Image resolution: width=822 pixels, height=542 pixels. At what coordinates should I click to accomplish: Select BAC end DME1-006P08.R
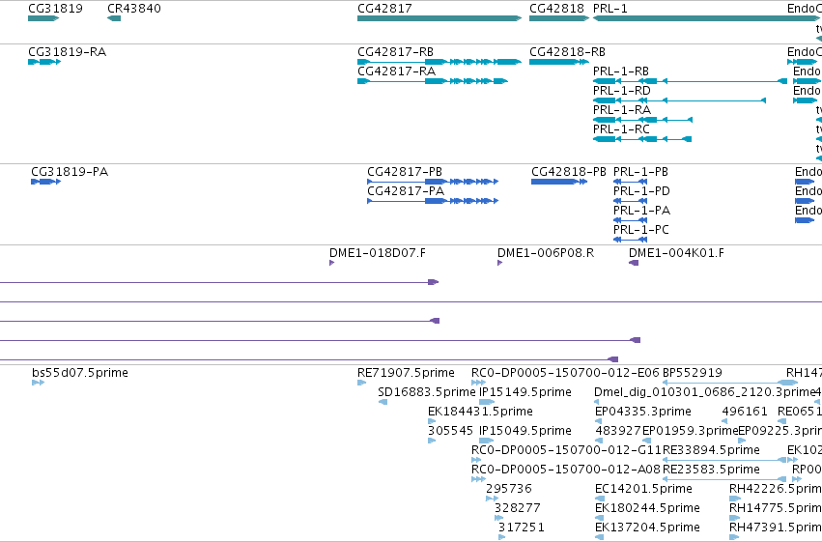tap(546, 253)
